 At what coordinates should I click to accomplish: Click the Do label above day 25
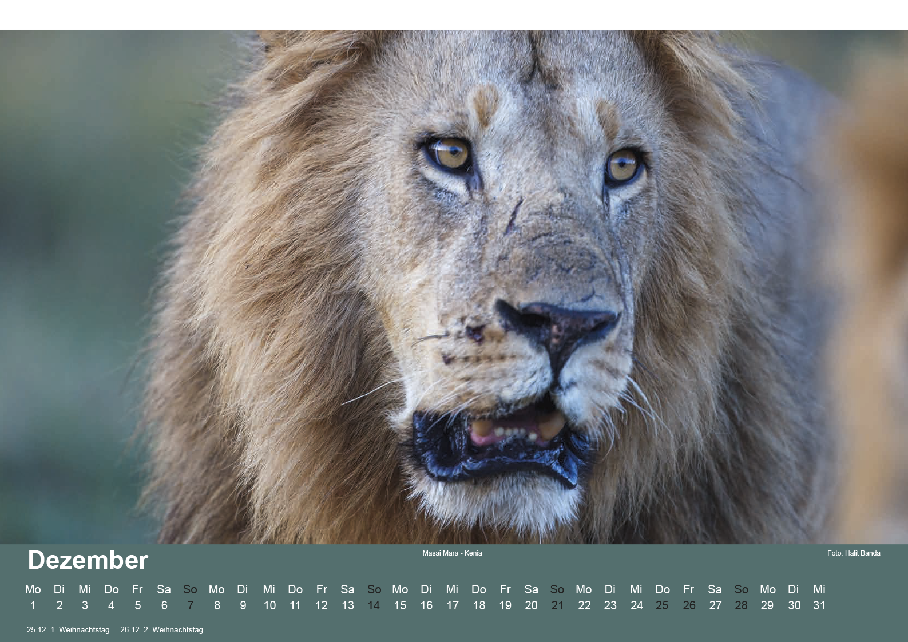coord(663,589)
